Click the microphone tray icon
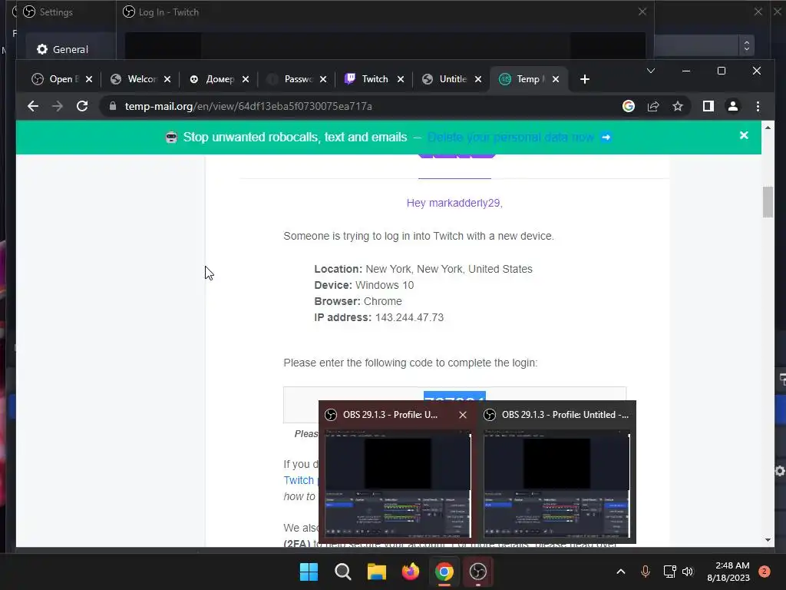 click(646, 572)
